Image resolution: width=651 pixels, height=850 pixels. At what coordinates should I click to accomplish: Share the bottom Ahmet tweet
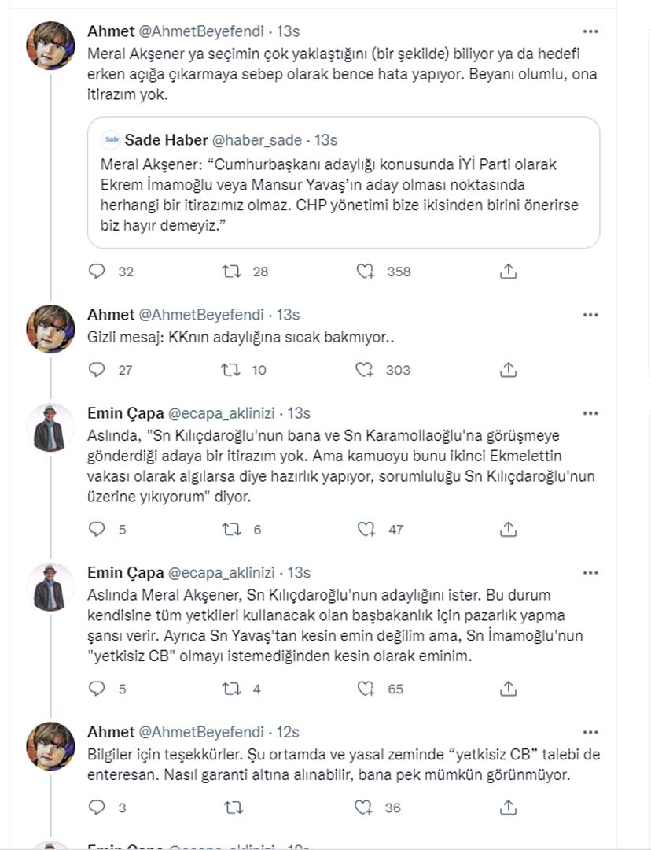(x=508, y=807)
